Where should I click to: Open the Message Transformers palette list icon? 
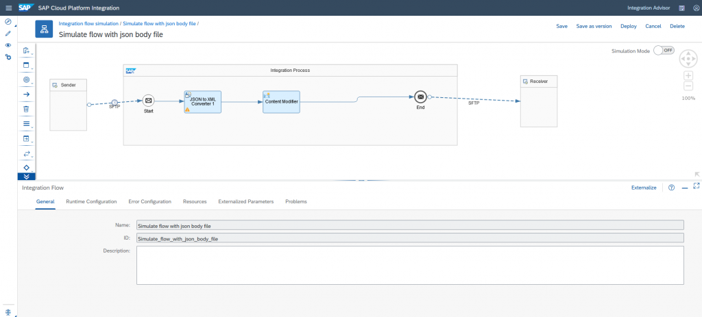(x=27, y=124)
